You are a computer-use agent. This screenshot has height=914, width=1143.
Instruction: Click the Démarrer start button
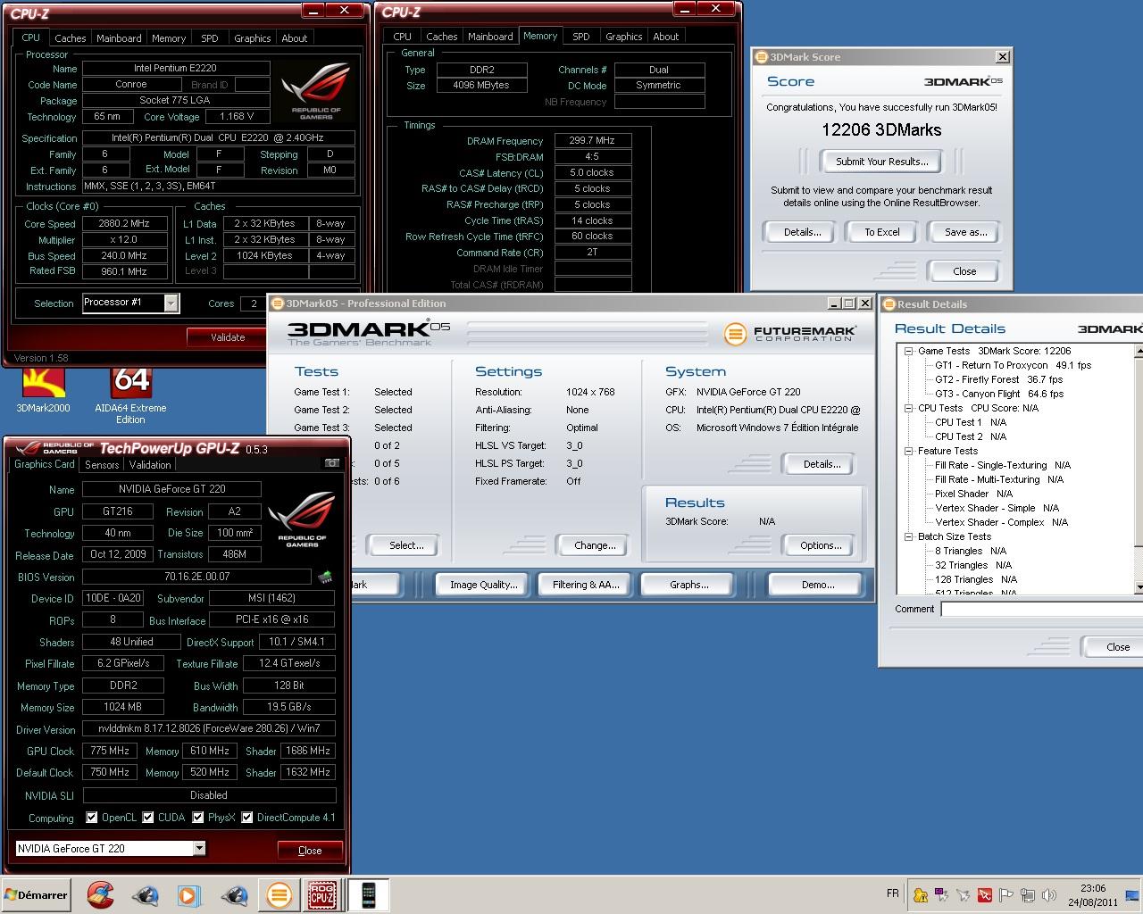click(x=36, y=894)
